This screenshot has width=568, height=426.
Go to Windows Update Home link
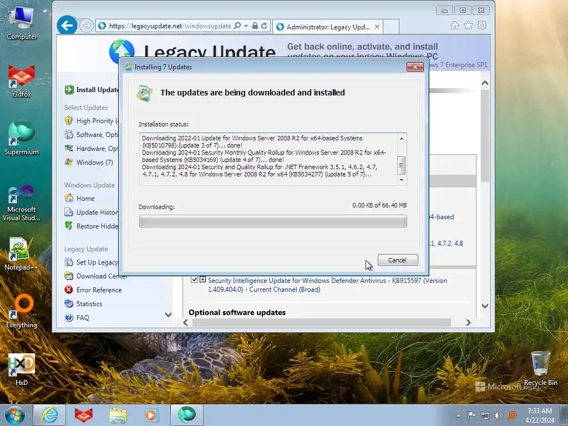[79, 198]
